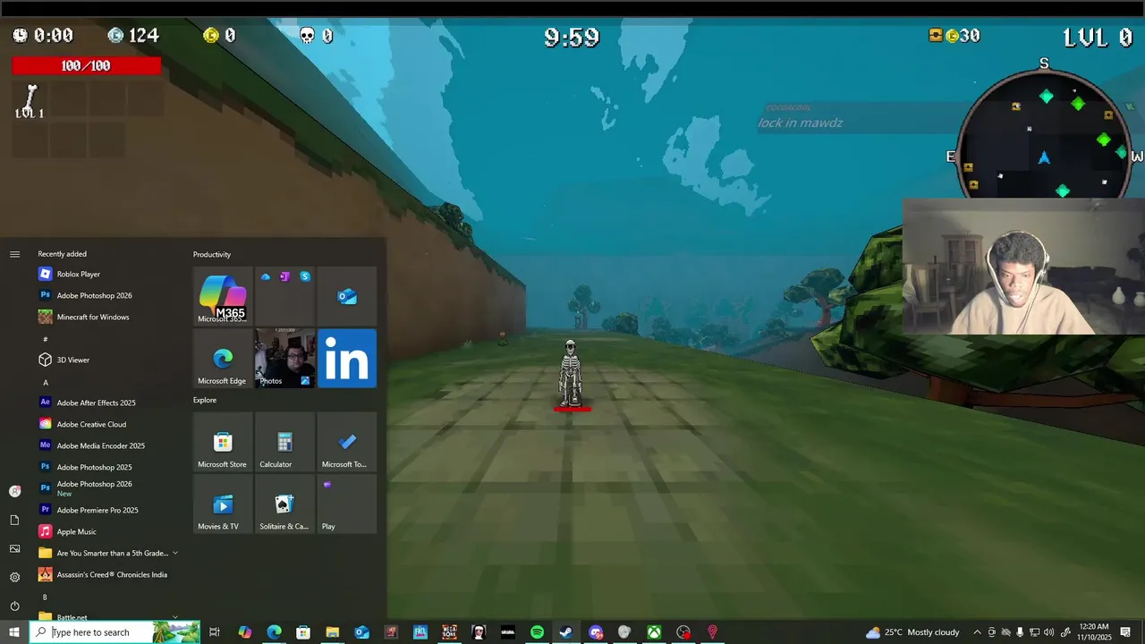Image resolution: width=1145 pixels, height=644 pixels.
Task: Click the red 100/100 health bar
Action: [86, 65]
